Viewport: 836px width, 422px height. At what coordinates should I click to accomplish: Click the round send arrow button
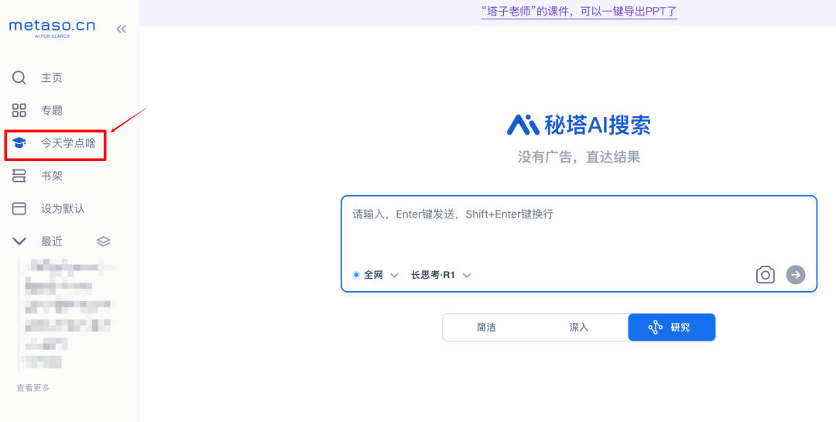(796, 275)
